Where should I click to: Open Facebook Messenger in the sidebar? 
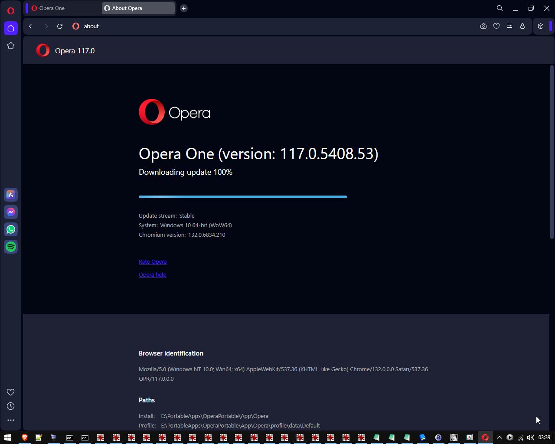tap(11, 212)
